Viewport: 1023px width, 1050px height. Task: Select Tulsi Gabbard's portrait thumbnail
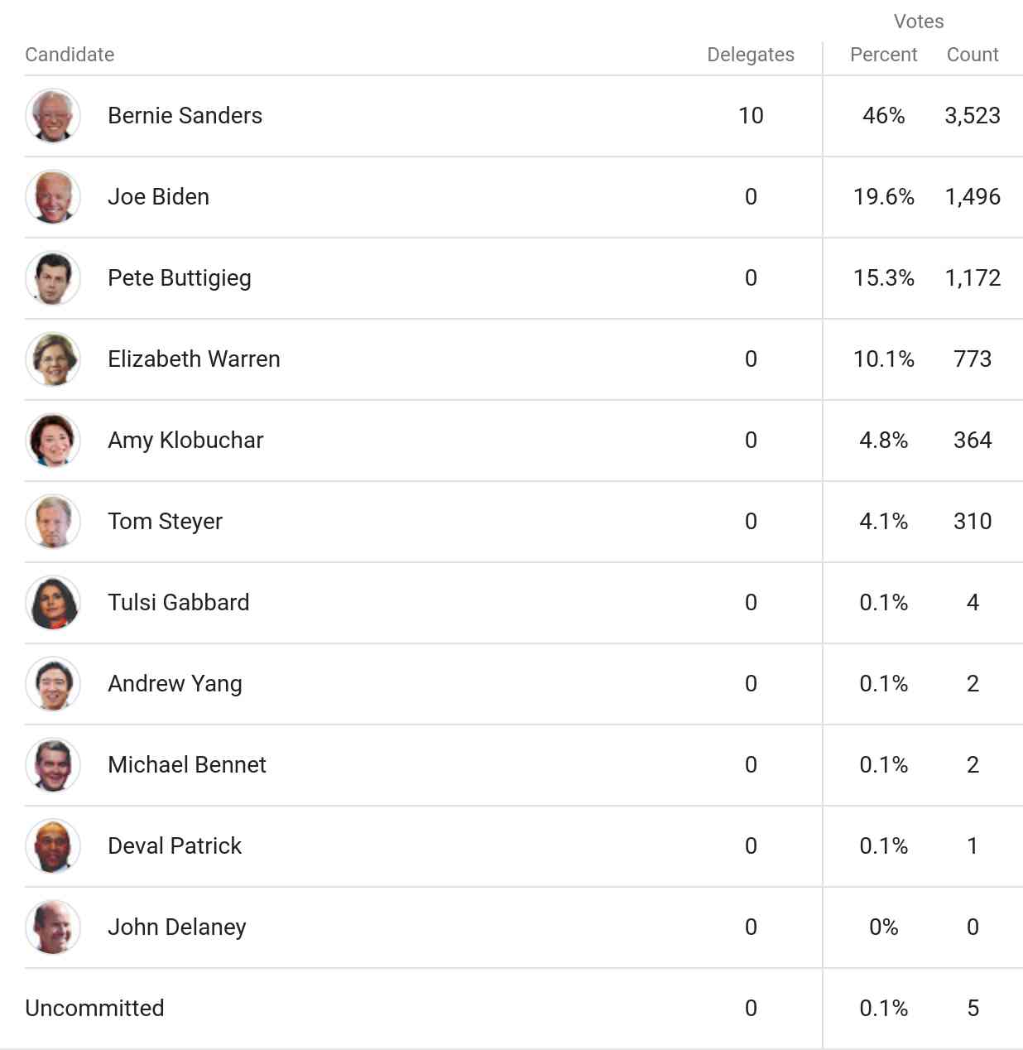pos(53,603)
